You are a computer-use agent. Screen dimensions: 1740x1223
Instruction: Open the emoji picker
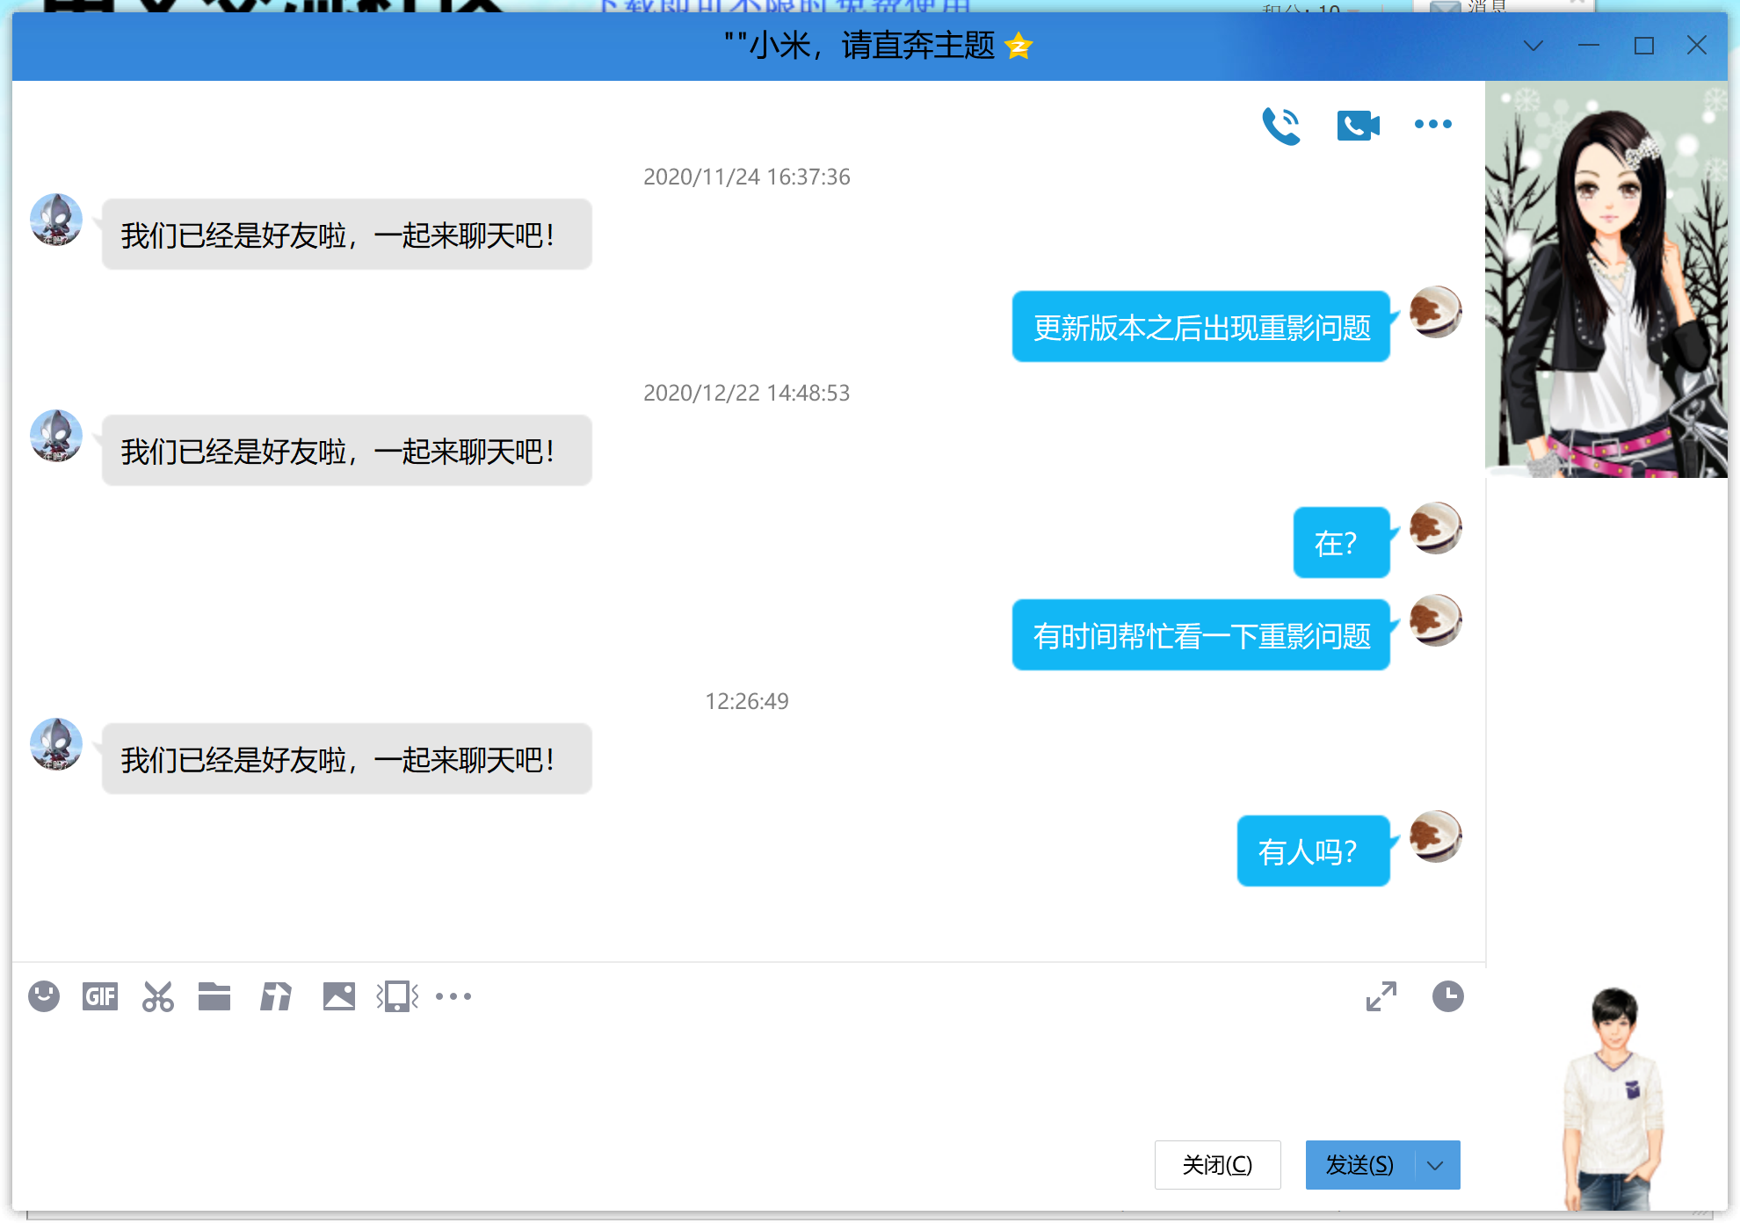[44, 996]
